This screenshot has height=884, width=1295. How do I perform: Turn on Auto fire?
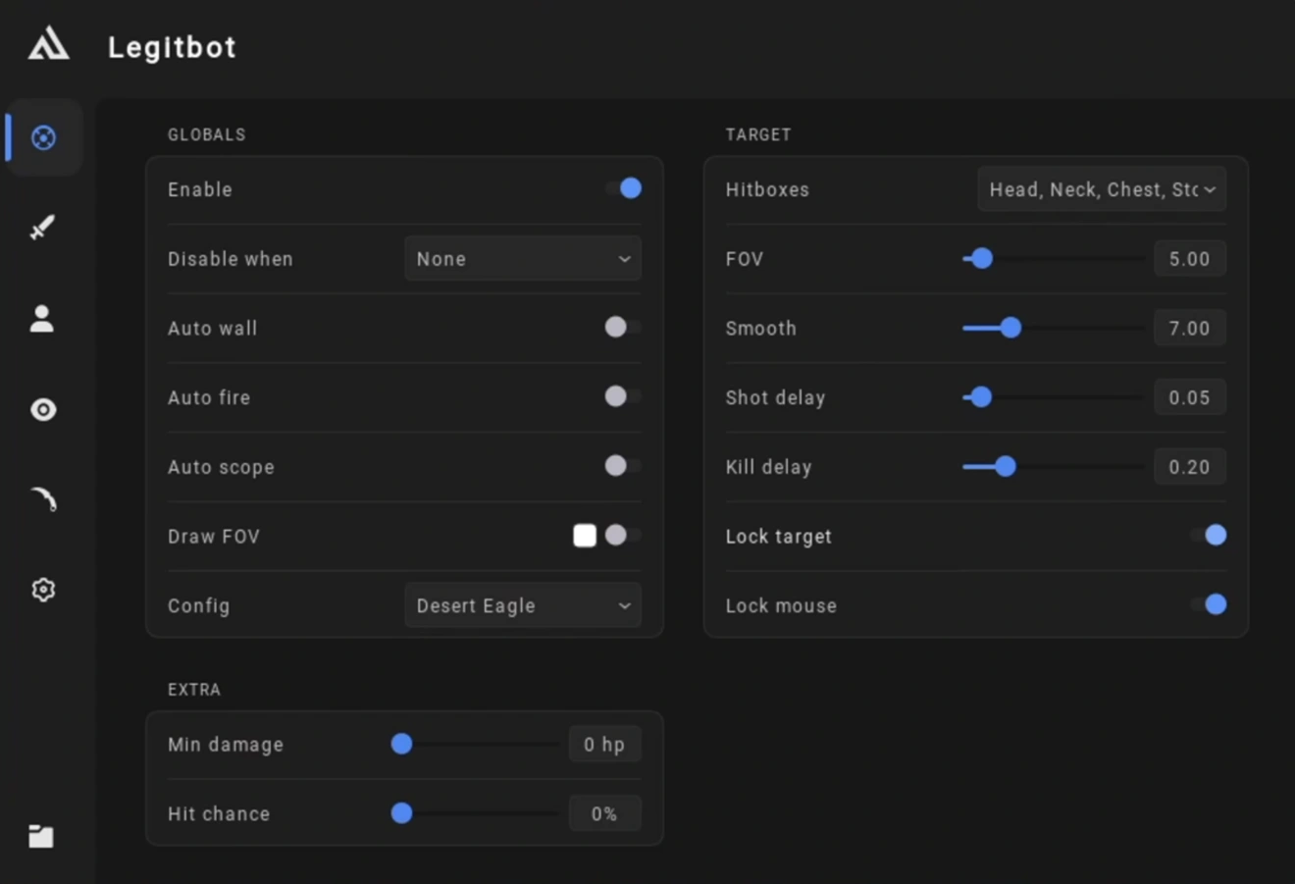623,396
